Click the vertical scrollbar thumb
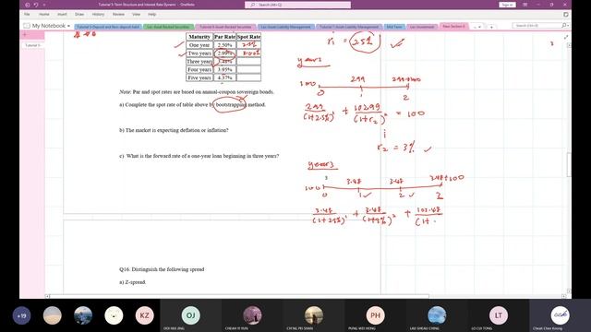This screenshot has width=591, height=332. [569, 164]
